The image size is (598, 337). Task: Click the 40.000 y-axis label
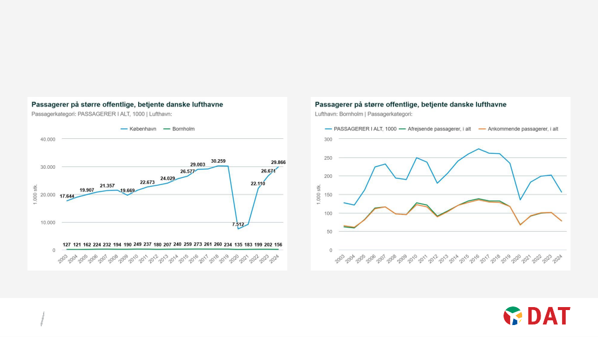coord(47,139)
